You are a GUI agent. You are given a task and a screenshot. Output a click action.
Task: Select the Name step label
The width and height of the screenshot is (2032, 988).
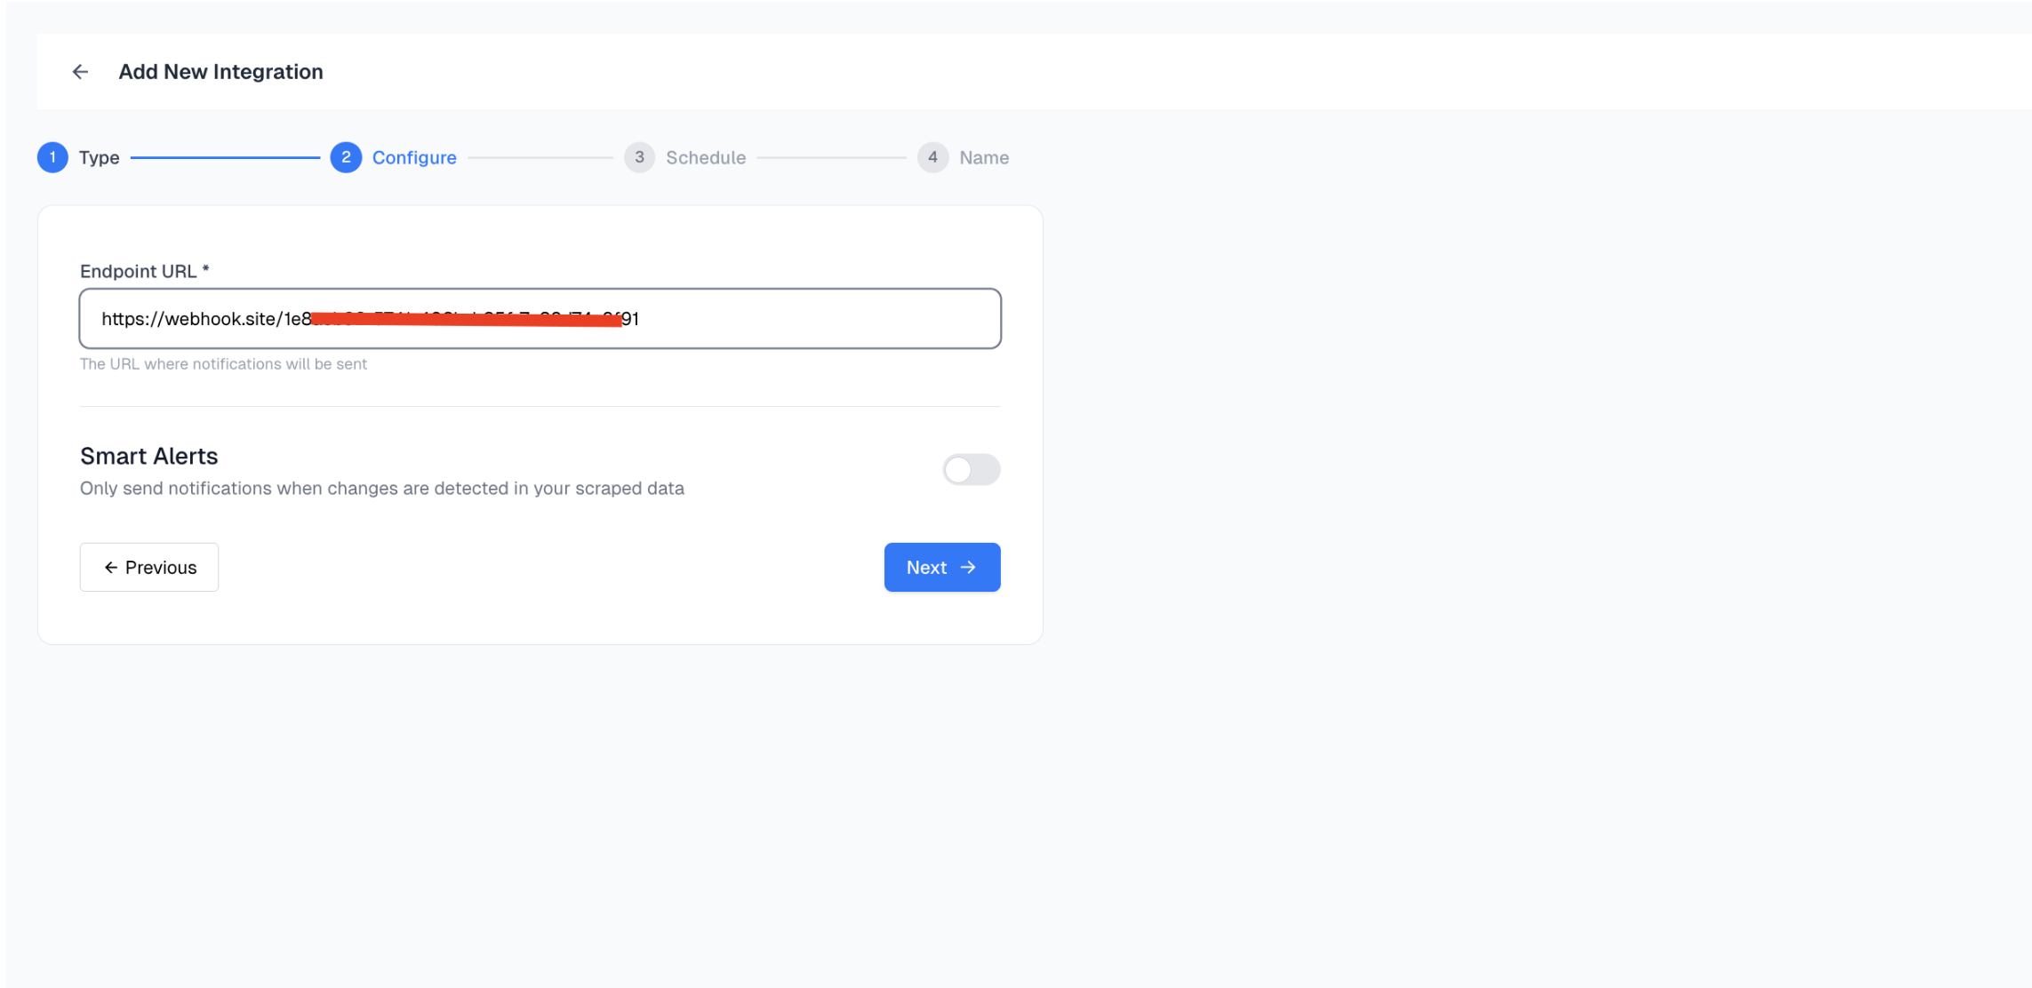(984, 157)
